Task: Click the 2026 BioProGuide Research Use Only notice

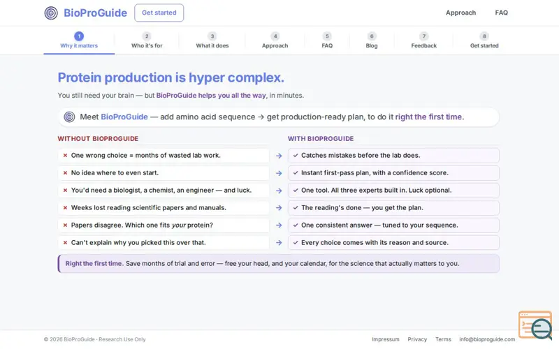Action: click(x=95, y=340)
